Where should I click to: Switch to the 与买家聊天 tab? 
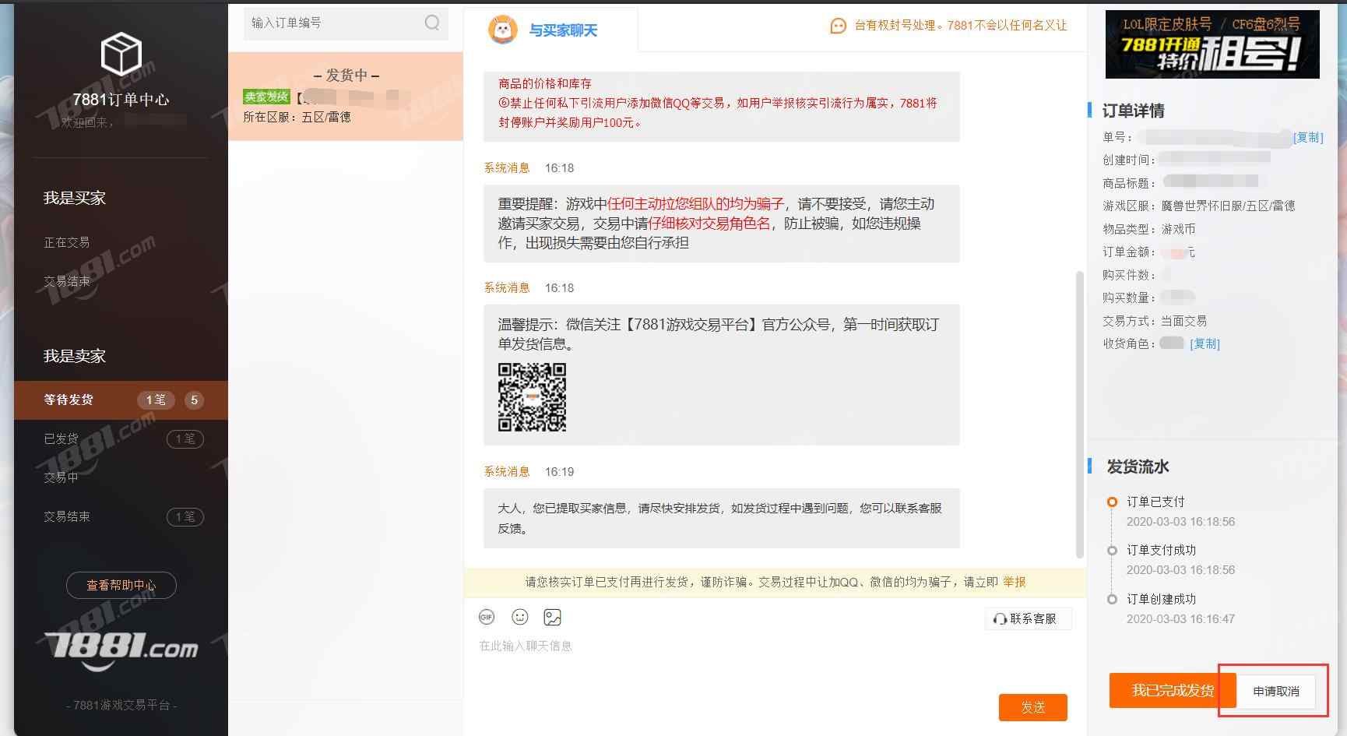tap(550, 30)
